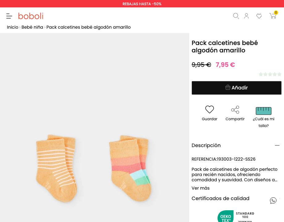
Task: Share product via Compartir icon
Action: (x=235, y=110)
